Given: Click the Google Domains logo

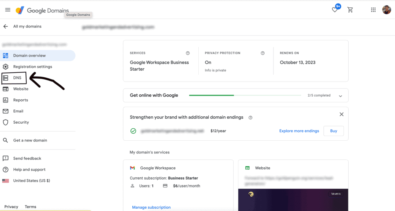Looking at the screenshot, I should click(x=42, y=10).
